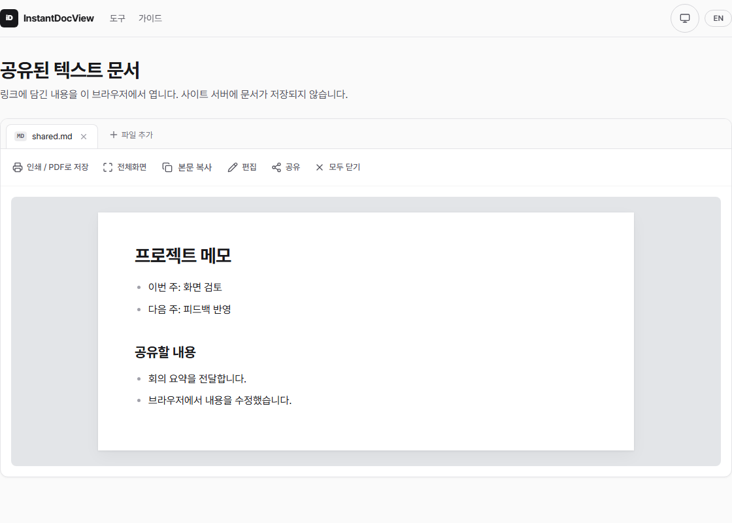Open the 도구 menu
732x523 pixels.
point(117,18)
